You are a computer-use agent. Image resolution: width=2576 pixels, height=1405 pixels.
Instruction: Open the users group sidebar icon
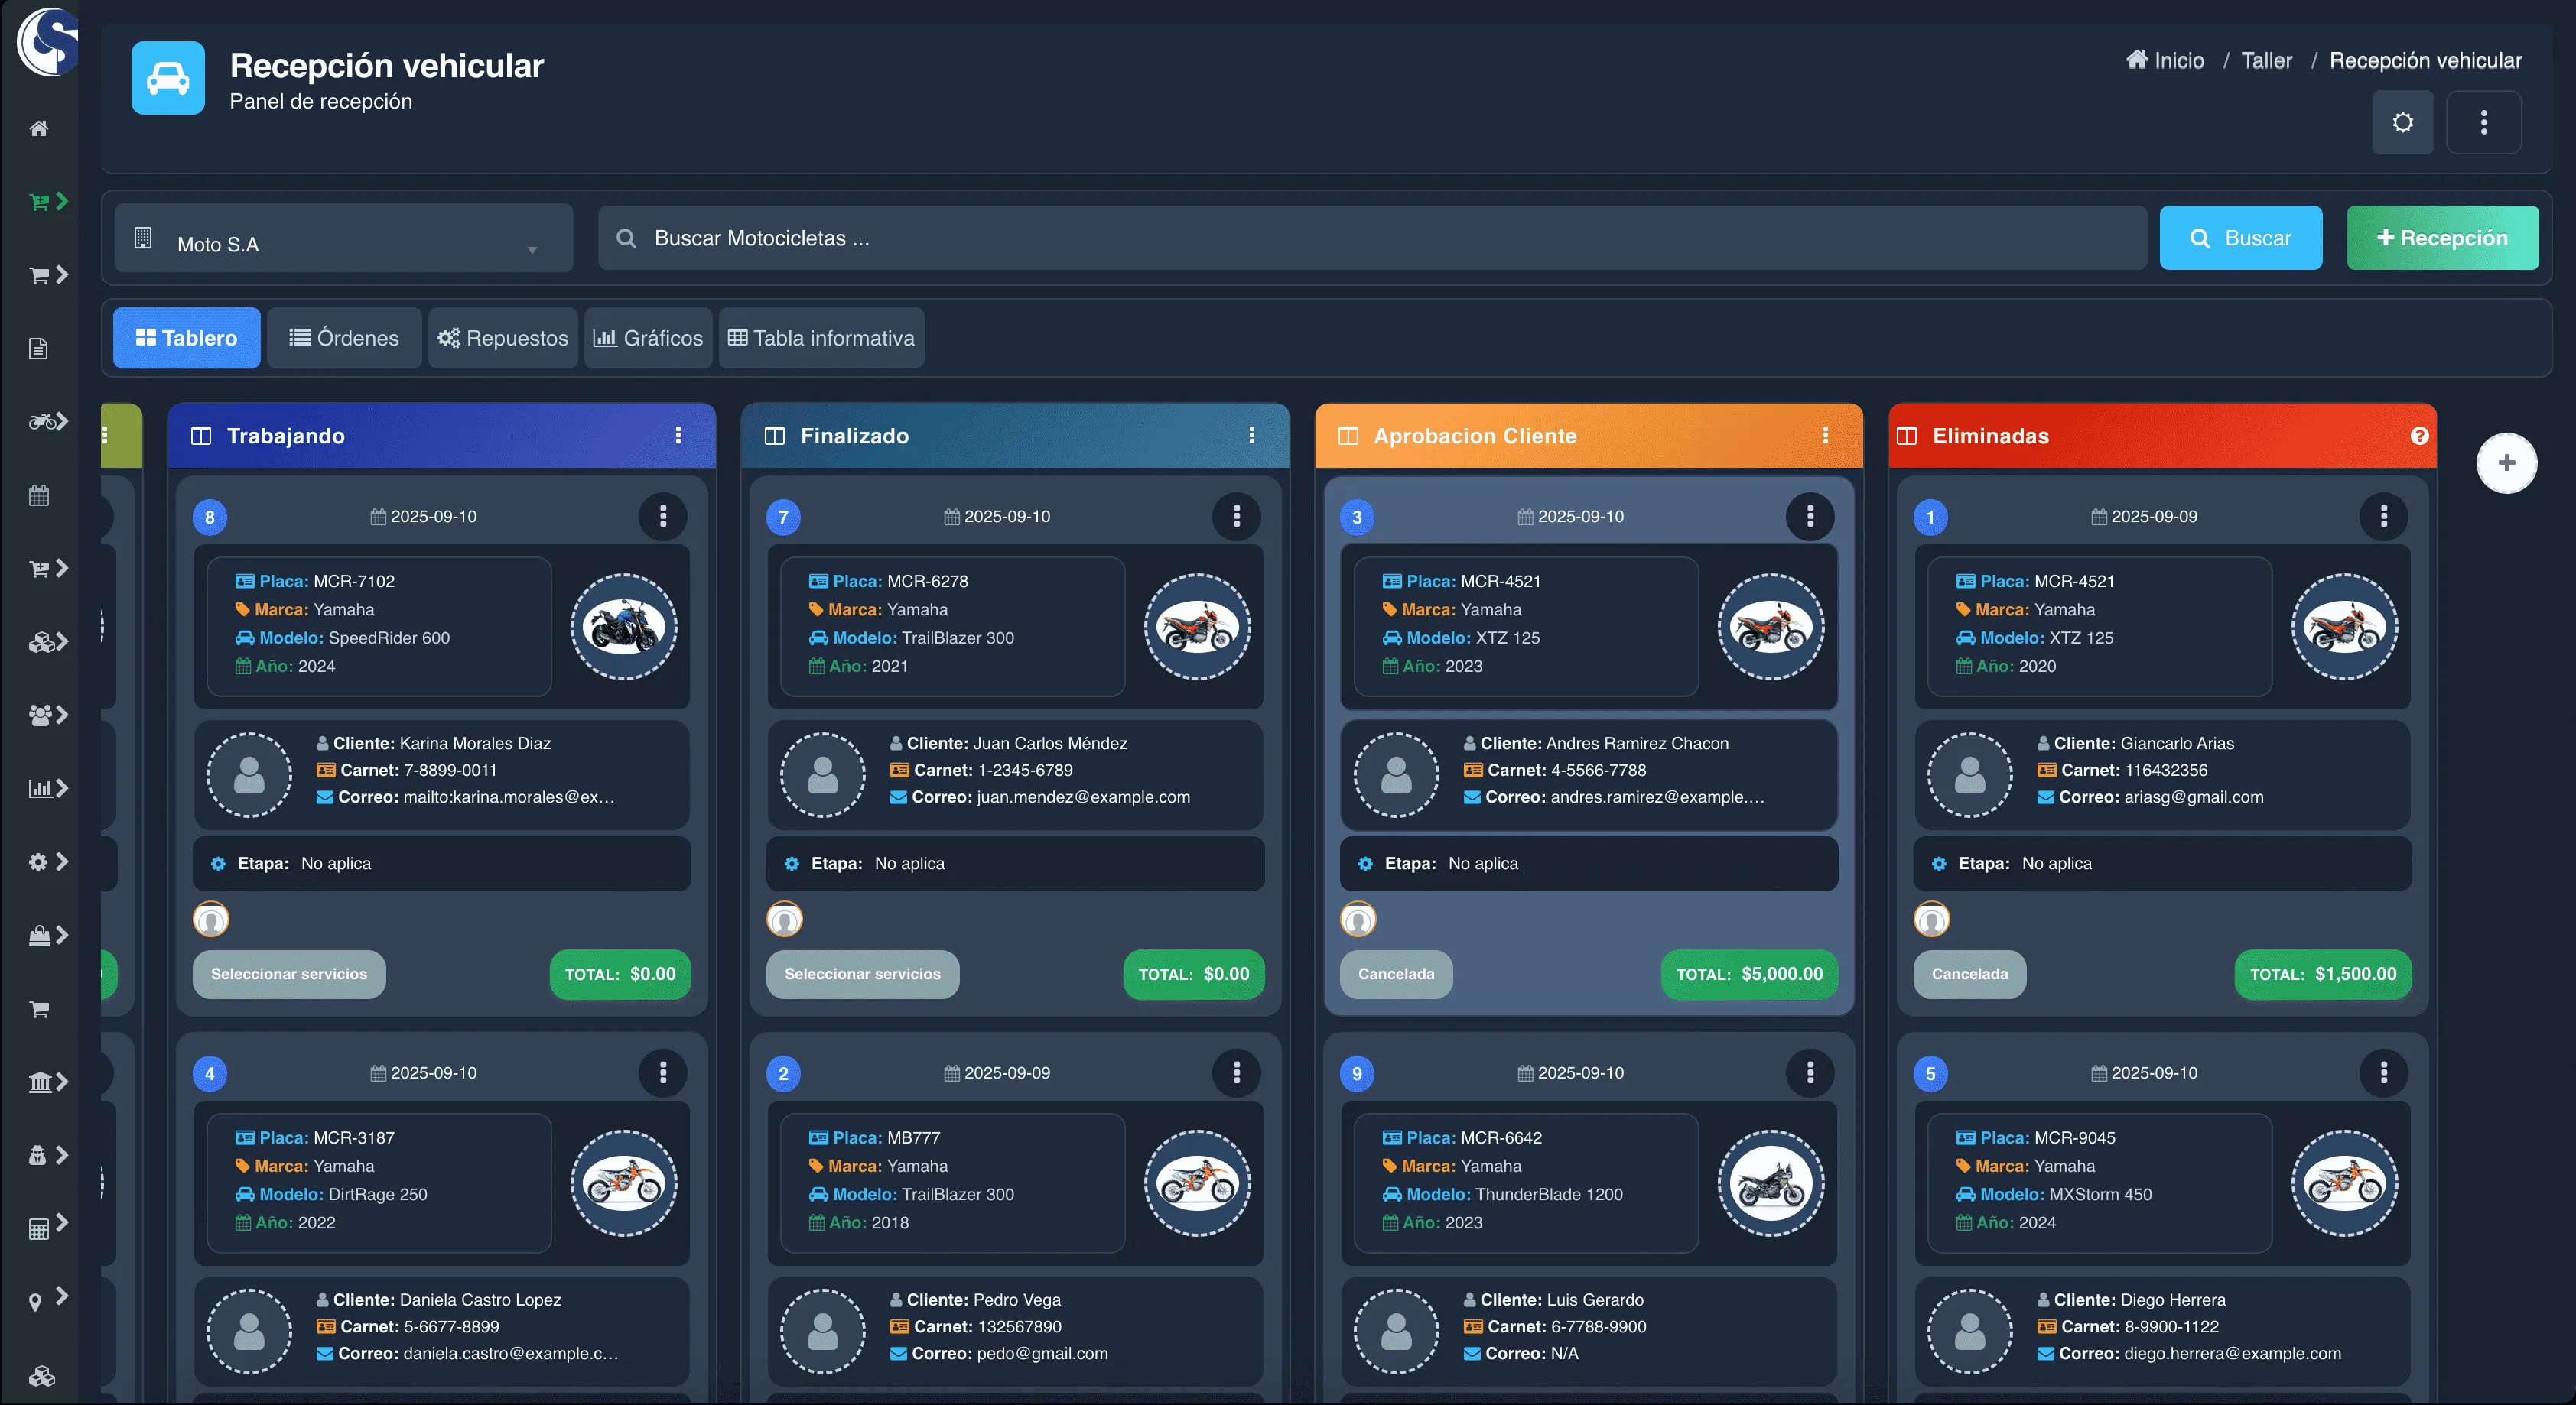pyautogui.click(x=41, y=715)
